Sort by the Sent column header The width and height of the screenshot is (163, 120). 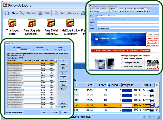pyautogui.click(x=86, y=85)
